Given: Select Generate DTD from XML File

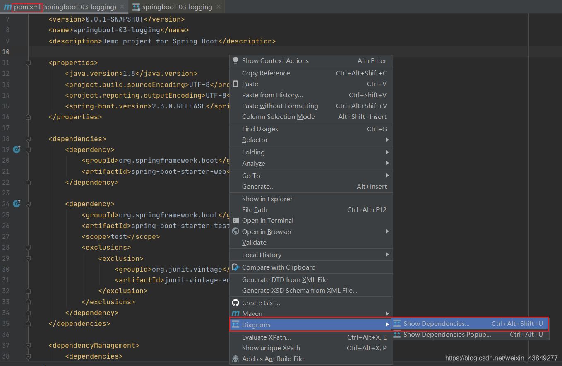Looking at the screenshot, I should [x=311, y=280].
